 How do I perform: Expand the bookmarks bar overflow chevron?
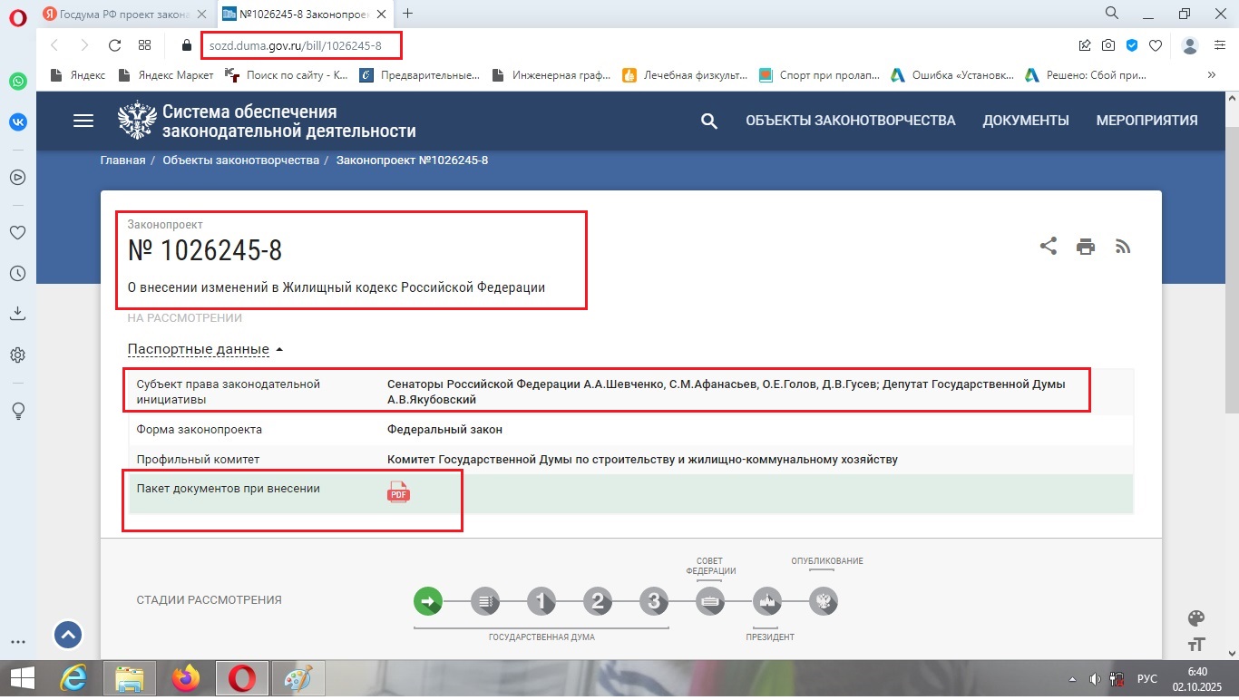pyautogui.click(x=1211, y=75)
